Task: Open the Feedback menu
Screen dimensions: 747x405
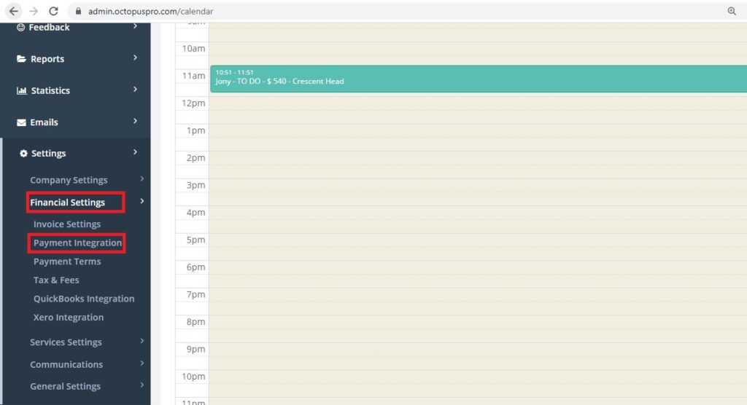Action: [x=49, y=27]
